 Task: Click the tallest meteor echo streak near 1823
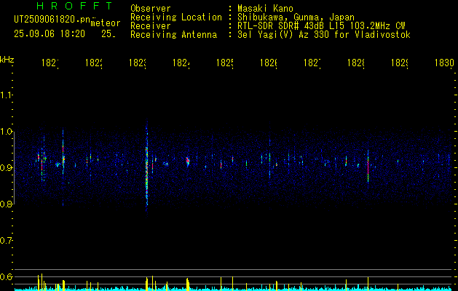(x=147, y=168)
